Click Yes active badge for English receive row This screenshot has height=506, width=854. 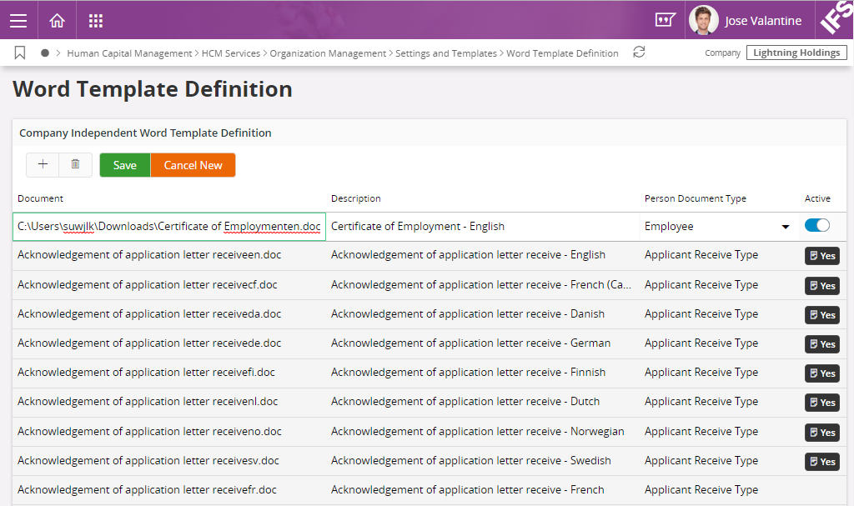[x=821, y=256]
